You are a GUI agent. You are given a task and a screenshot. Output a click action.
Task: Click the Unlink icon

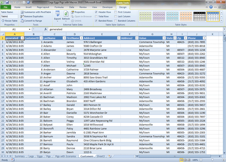point(73,21)
